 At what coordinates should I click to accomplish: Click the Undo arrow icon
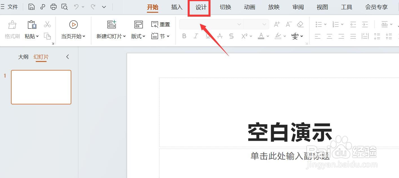[x=76, y=7]
